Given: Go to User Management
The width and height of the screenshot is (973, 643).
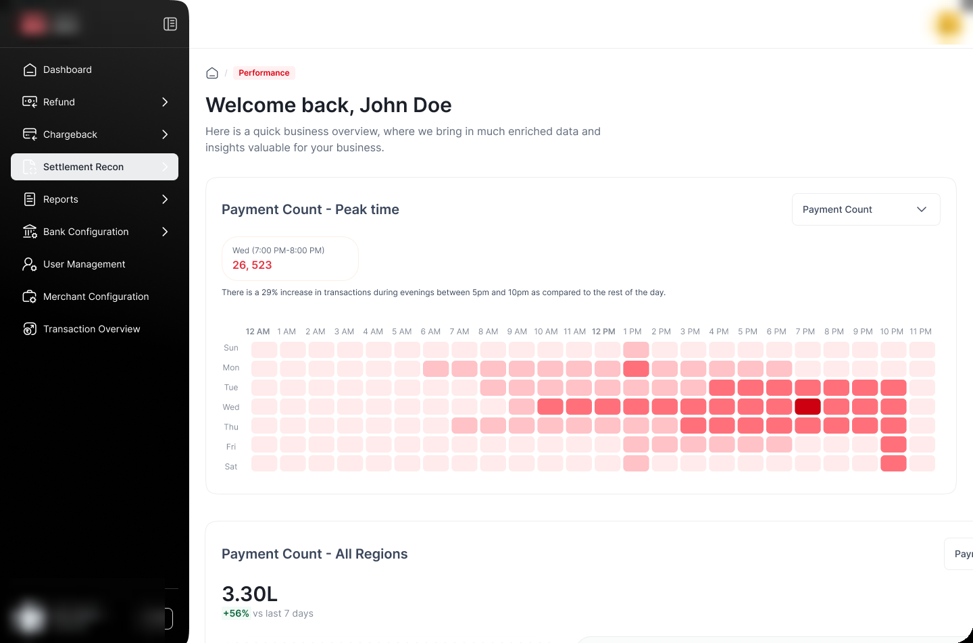Looking at the screenshot, I should [x=95, y=264].
